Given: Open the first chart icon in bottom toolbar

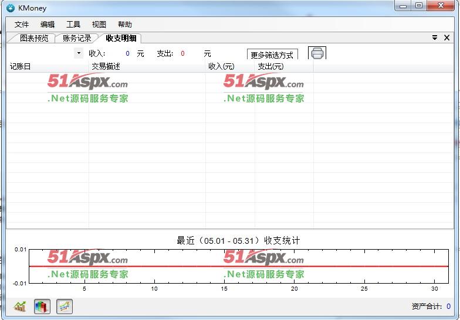Looking at the screenshot, I should [x=20, y=307].
